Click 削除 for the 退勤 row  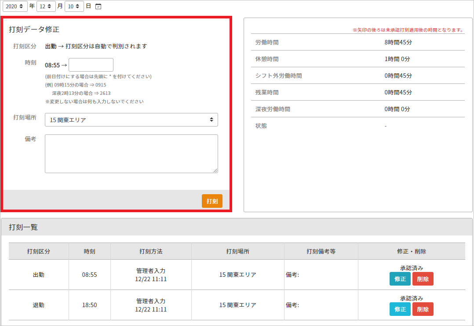[x=423, y=309]
